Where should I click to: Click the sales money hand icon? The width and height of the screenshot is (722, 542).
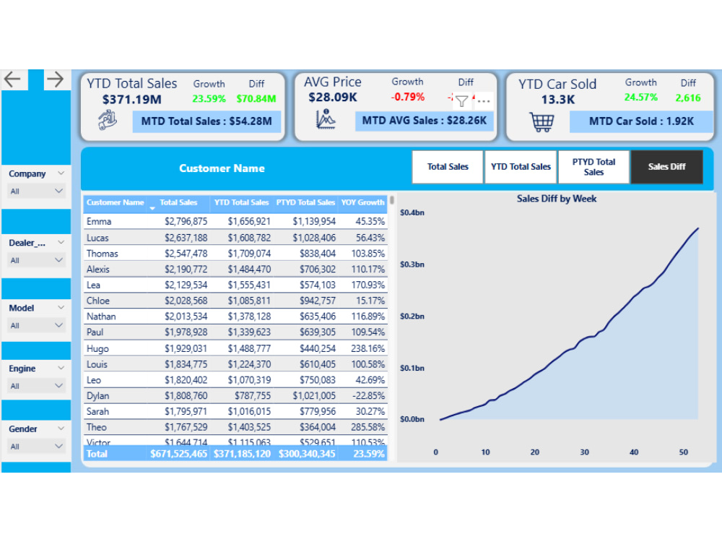click(108, 120)
